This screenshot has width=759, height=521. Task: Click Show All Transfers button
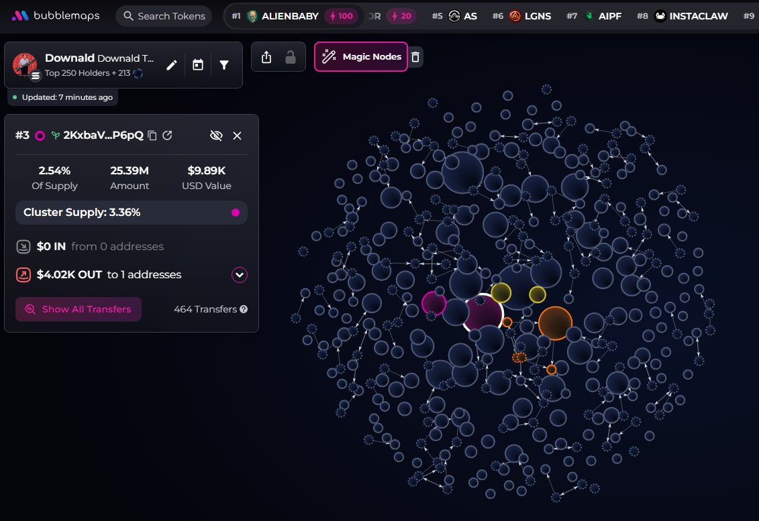[79, 309]
